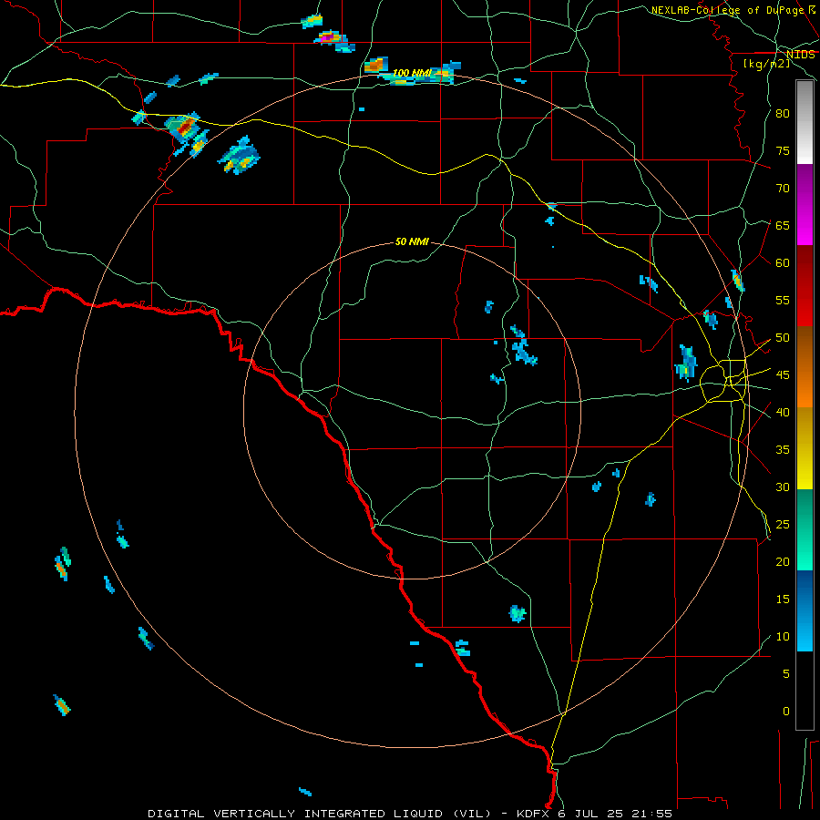This screenshot has width=820, height=820.
Task: Click the color scale value 10
Action: click(x=783, y=637)
